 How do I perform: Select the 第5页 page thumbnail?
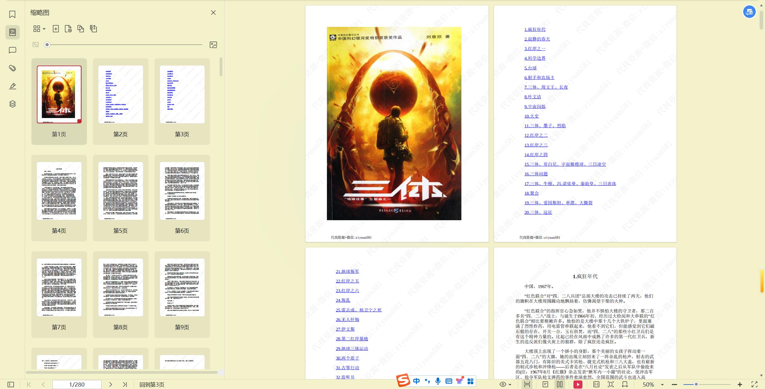(x=120, y=190)
